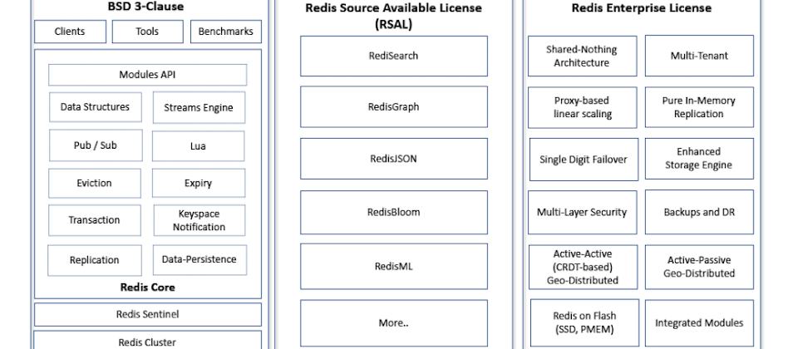Click the Replication box

click(x=95, y=260)
